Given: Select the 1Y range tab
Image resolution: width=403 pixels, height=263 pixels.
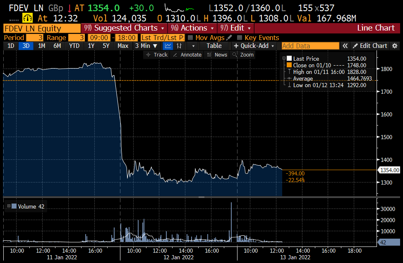Looking at the screenshot, I should pos(91,46).
